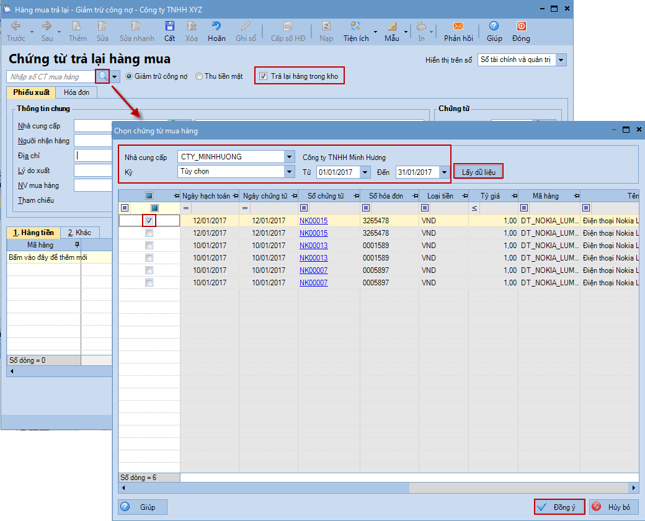645x521 pixels.
Task: Send feedback via Phản hồi icon
Action: click(458, 26)
